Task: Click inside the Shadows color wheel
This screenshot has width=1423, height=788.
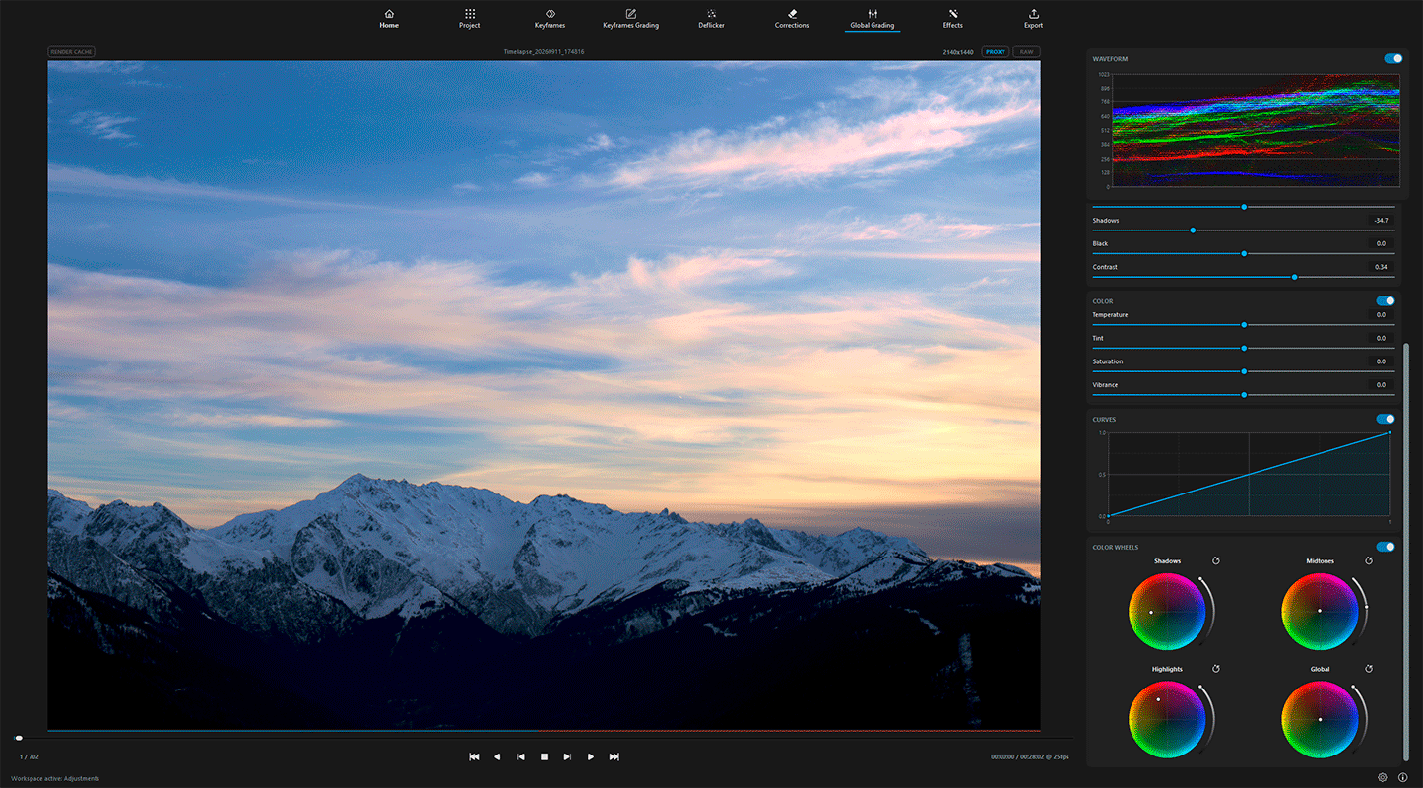Action: coord(1167,612)
